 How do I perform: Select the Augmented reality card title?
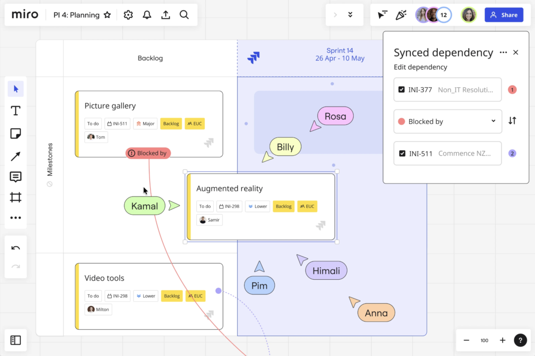(229, 188)
